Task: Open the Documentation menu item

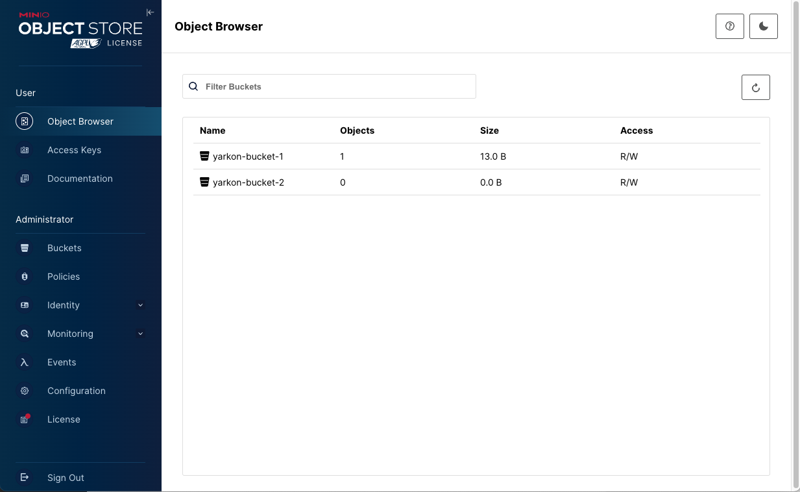Action: [x=80, y=178]
